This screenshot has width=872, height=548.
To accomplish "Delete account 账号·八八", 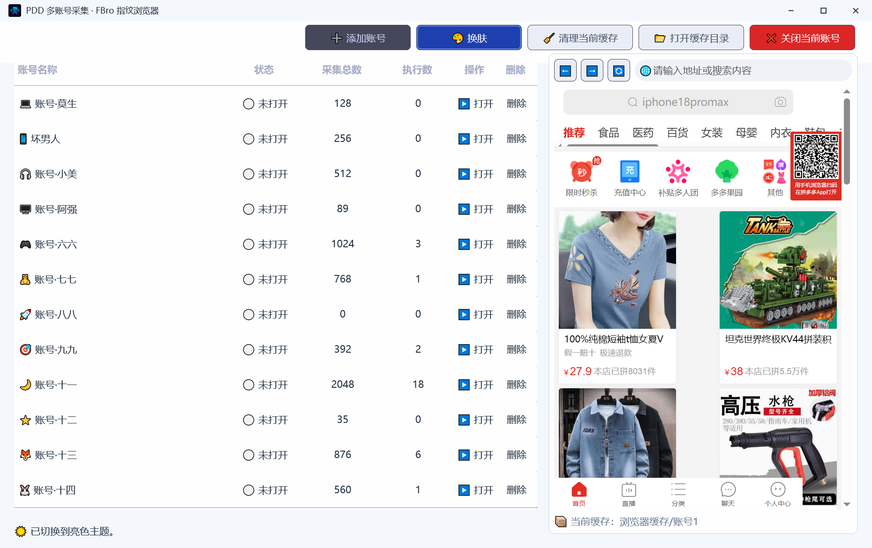I will [x=517, y=314].
